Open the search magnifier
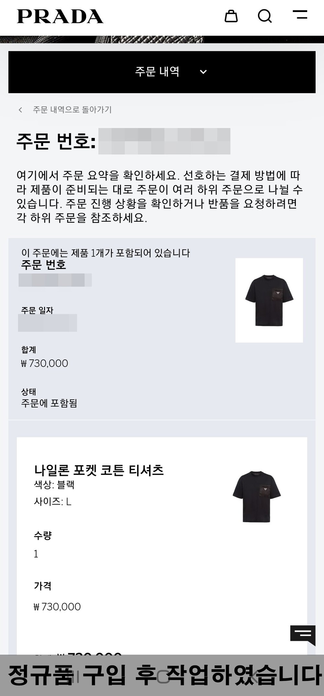 pos(265,16)
